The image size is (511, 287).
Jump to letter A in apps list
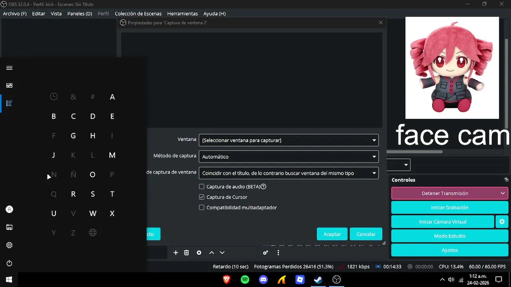(x=112, y=97)
